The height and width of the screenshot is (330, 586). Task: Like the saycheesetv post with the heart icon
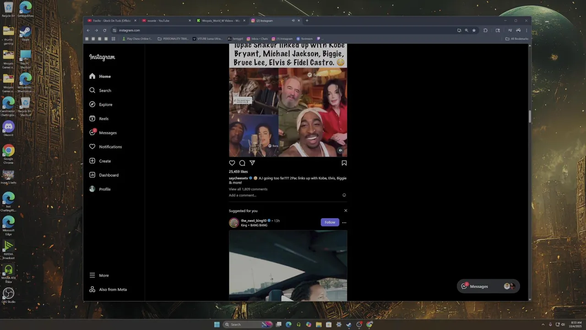[232, 163]
